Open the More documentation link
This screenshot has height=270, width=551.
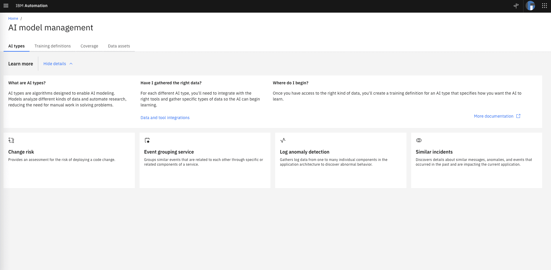click(x=493, y=116)
